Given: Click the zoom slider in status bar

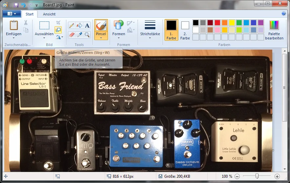Looking at the screenshot, I should click(x=257, y=176).
